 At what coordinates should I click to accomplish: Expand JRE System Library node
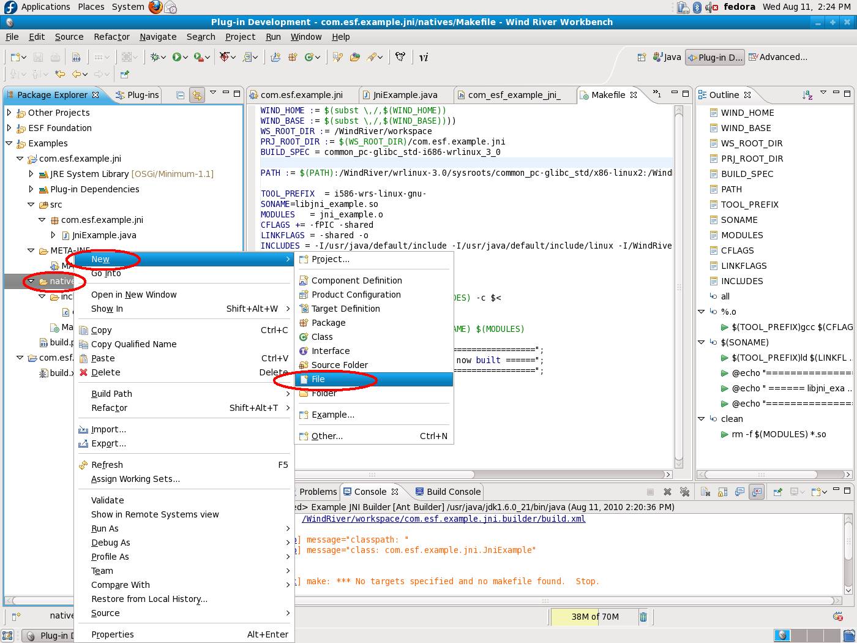coord(31,174)
